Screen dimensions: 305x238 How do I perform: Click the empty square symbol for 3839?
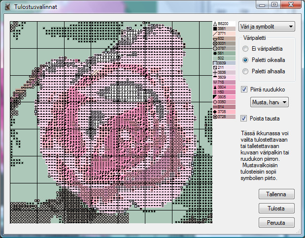[x=215, y=63]
